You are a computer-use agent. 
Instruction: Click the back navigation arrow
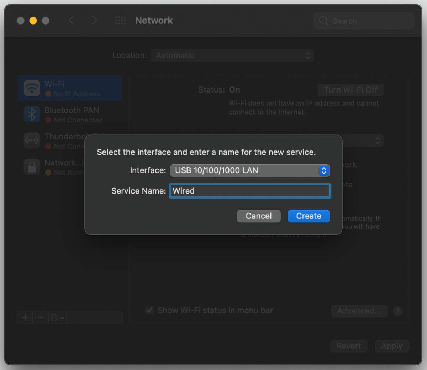71,20
